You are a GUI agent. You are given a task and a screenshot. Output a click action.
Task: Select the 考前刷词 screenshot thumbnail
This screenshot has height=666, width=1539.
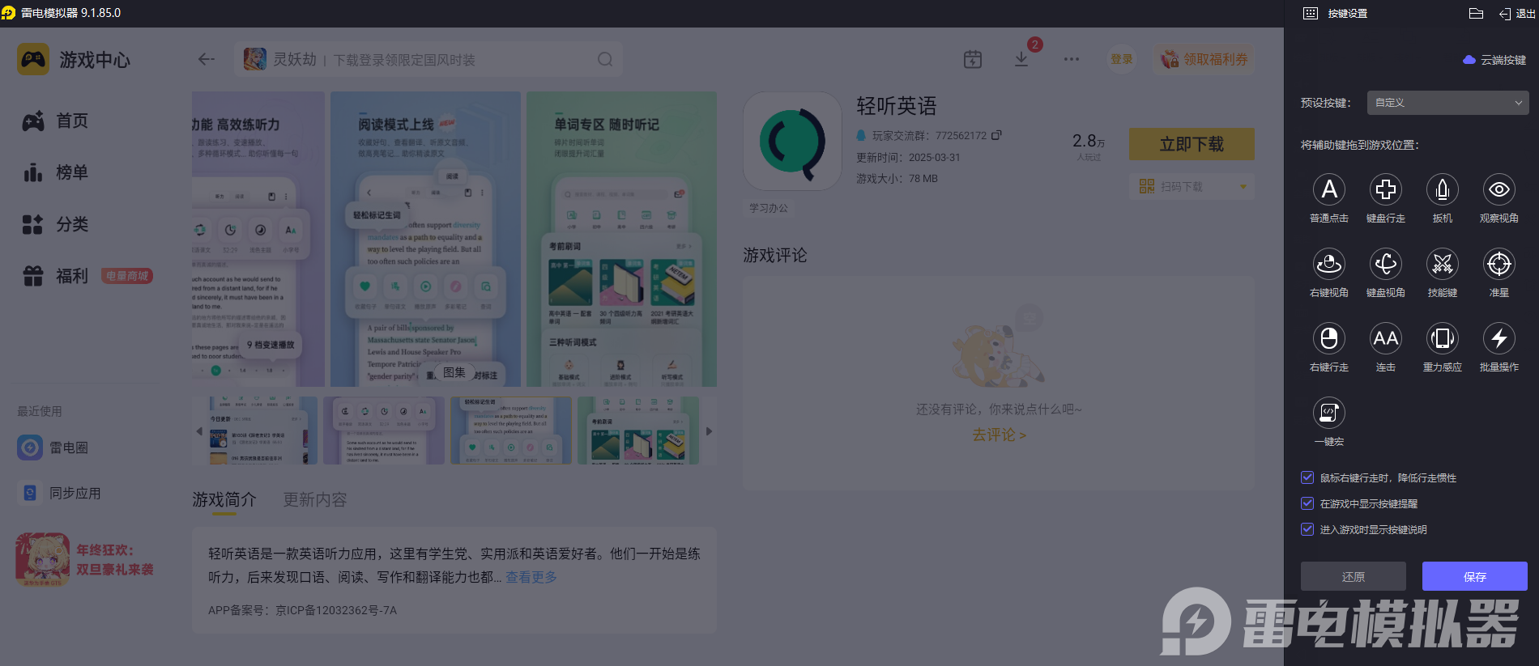[637, 431]
